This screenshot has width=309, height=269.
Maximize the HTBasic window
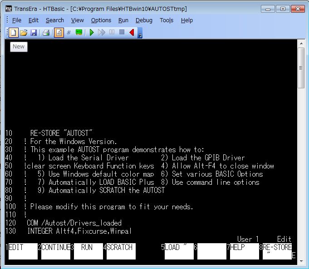[283, 9]
